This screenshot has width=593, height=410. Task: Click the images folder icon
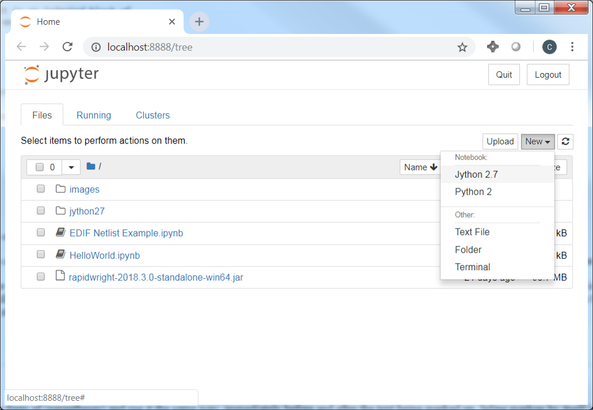pos(60,188)
